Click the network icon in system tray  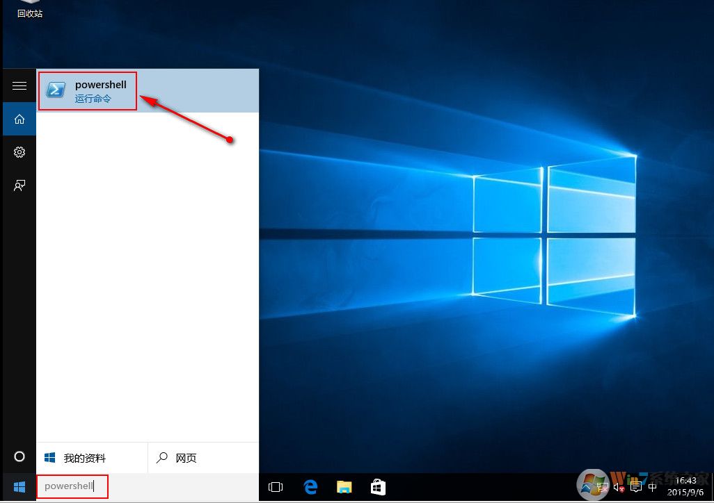[600, 487]
